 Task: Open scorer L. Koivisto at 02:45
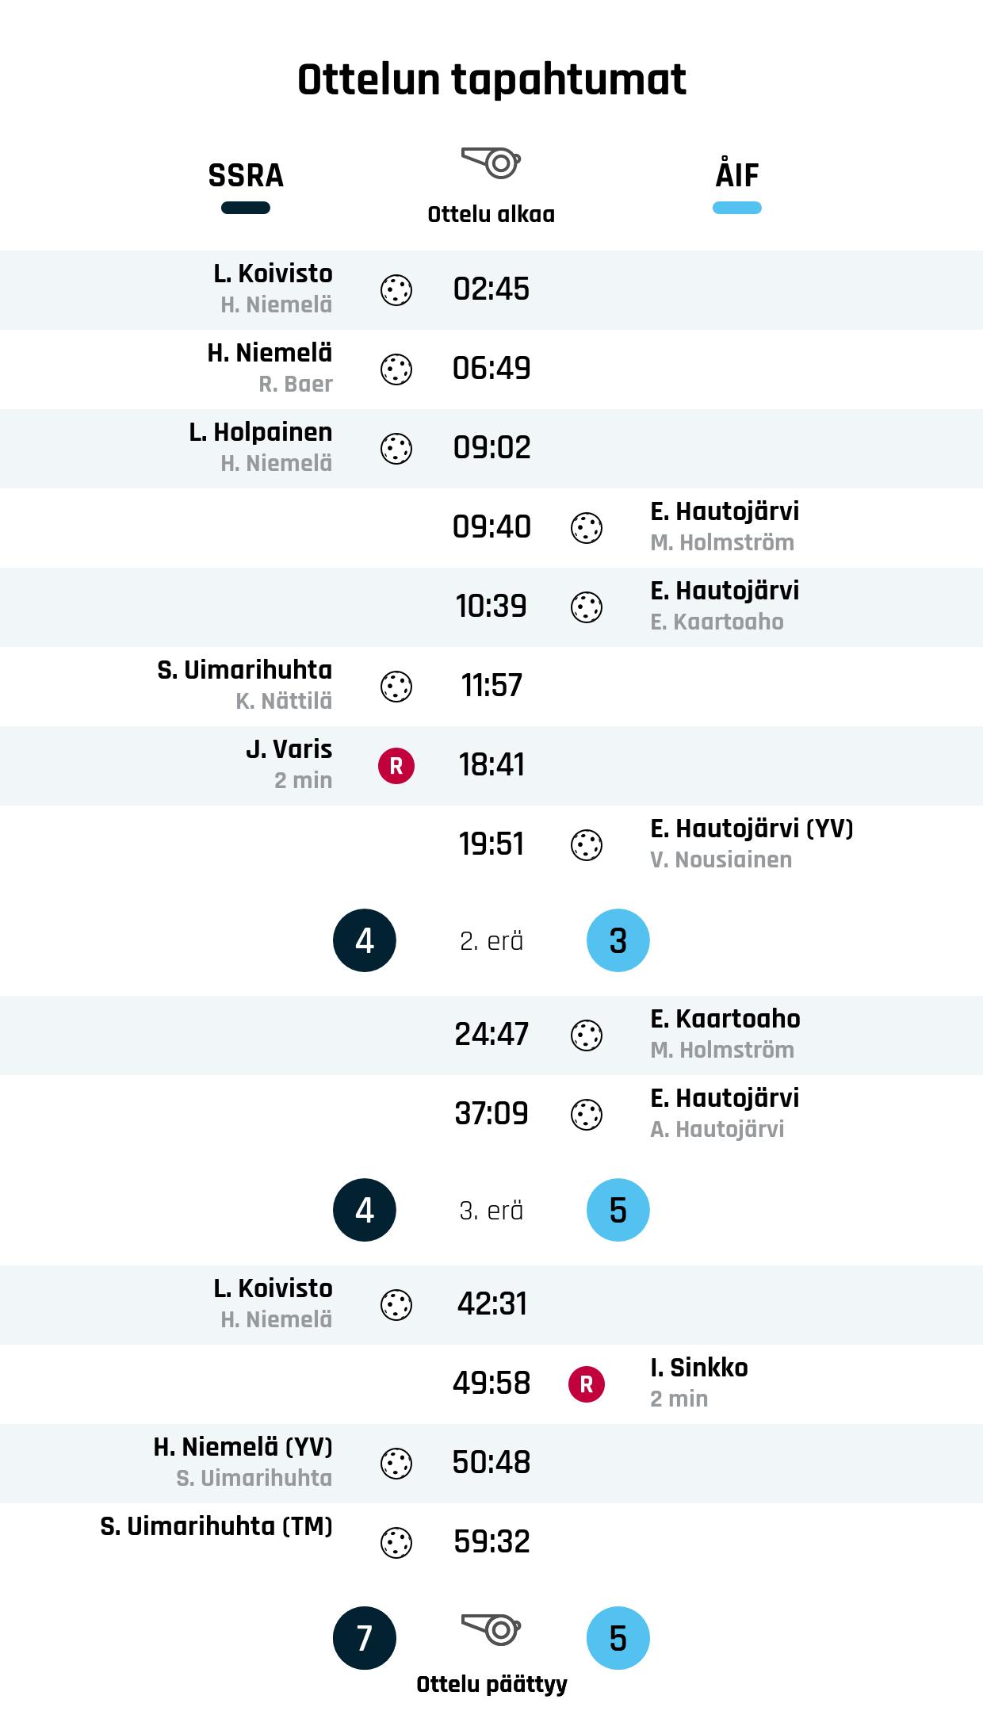pyautogui.click(x=273, y=274)
